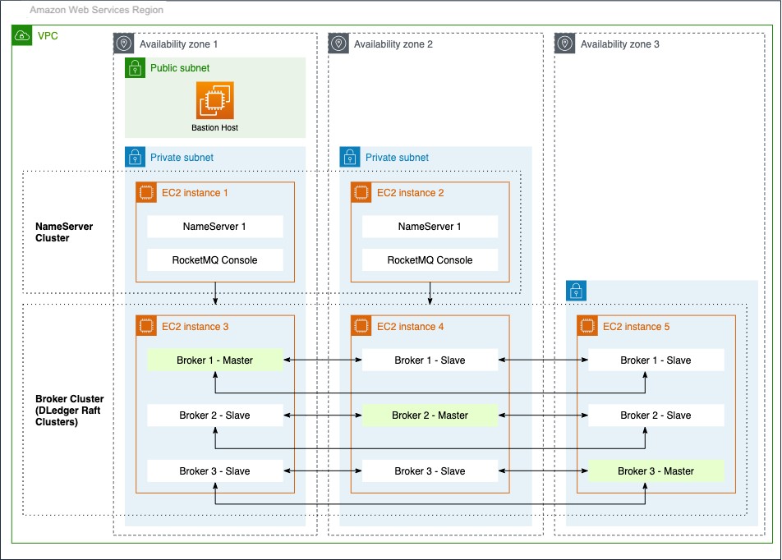Click the Availability zone 3 location pin icon
Screen dimensions: 782x560
pyautogui.click(x=564, y=44)
